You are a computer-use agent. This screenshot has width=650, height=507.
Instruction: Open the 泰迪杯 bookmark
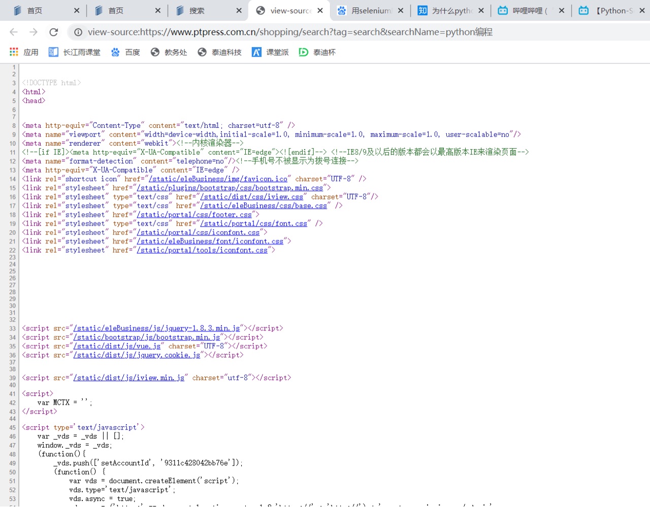(x=317, y=52)
